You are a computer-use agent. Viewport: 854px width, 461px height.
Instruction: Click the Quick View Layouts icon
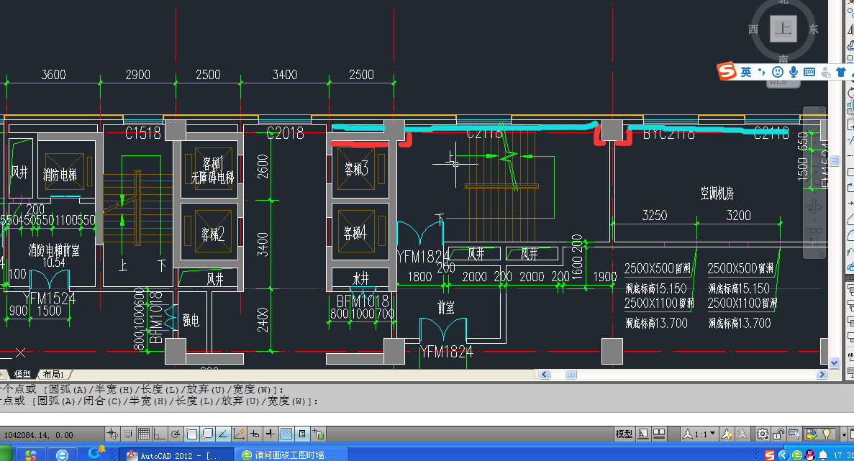pos(643,434)
